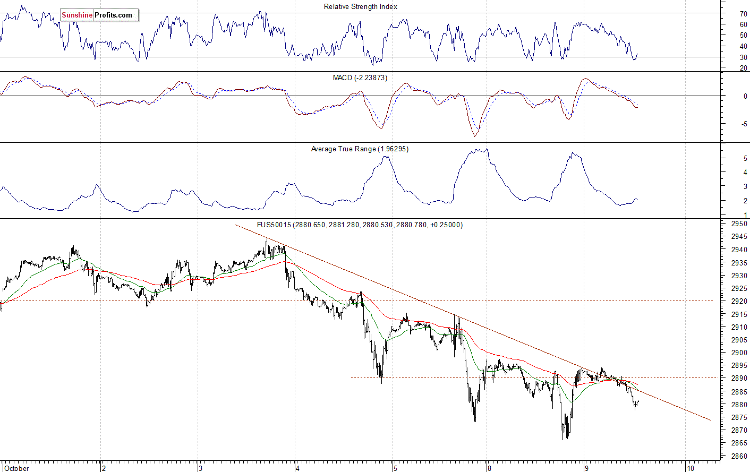Screen dimensions: 750x472
Task: Click date axis label 5
Action: pyautogui.click(x=395, y=468)
